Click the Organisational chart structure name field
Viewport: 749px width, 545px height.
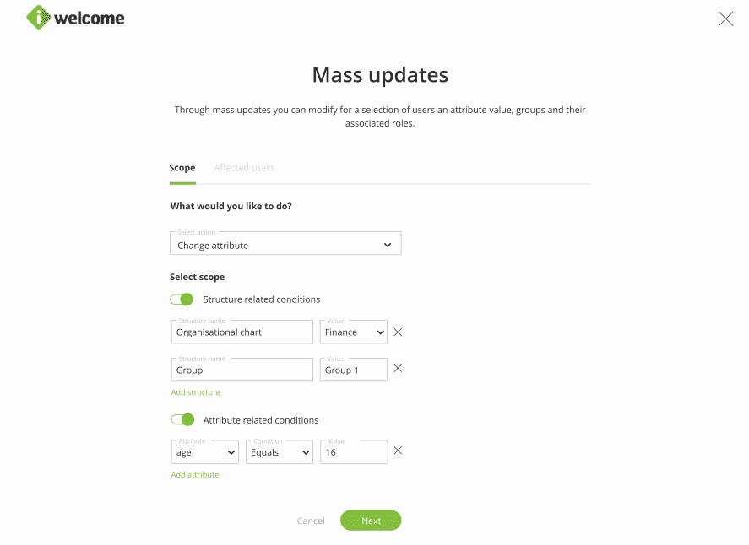pyautogui.click(x=242, y=332)
